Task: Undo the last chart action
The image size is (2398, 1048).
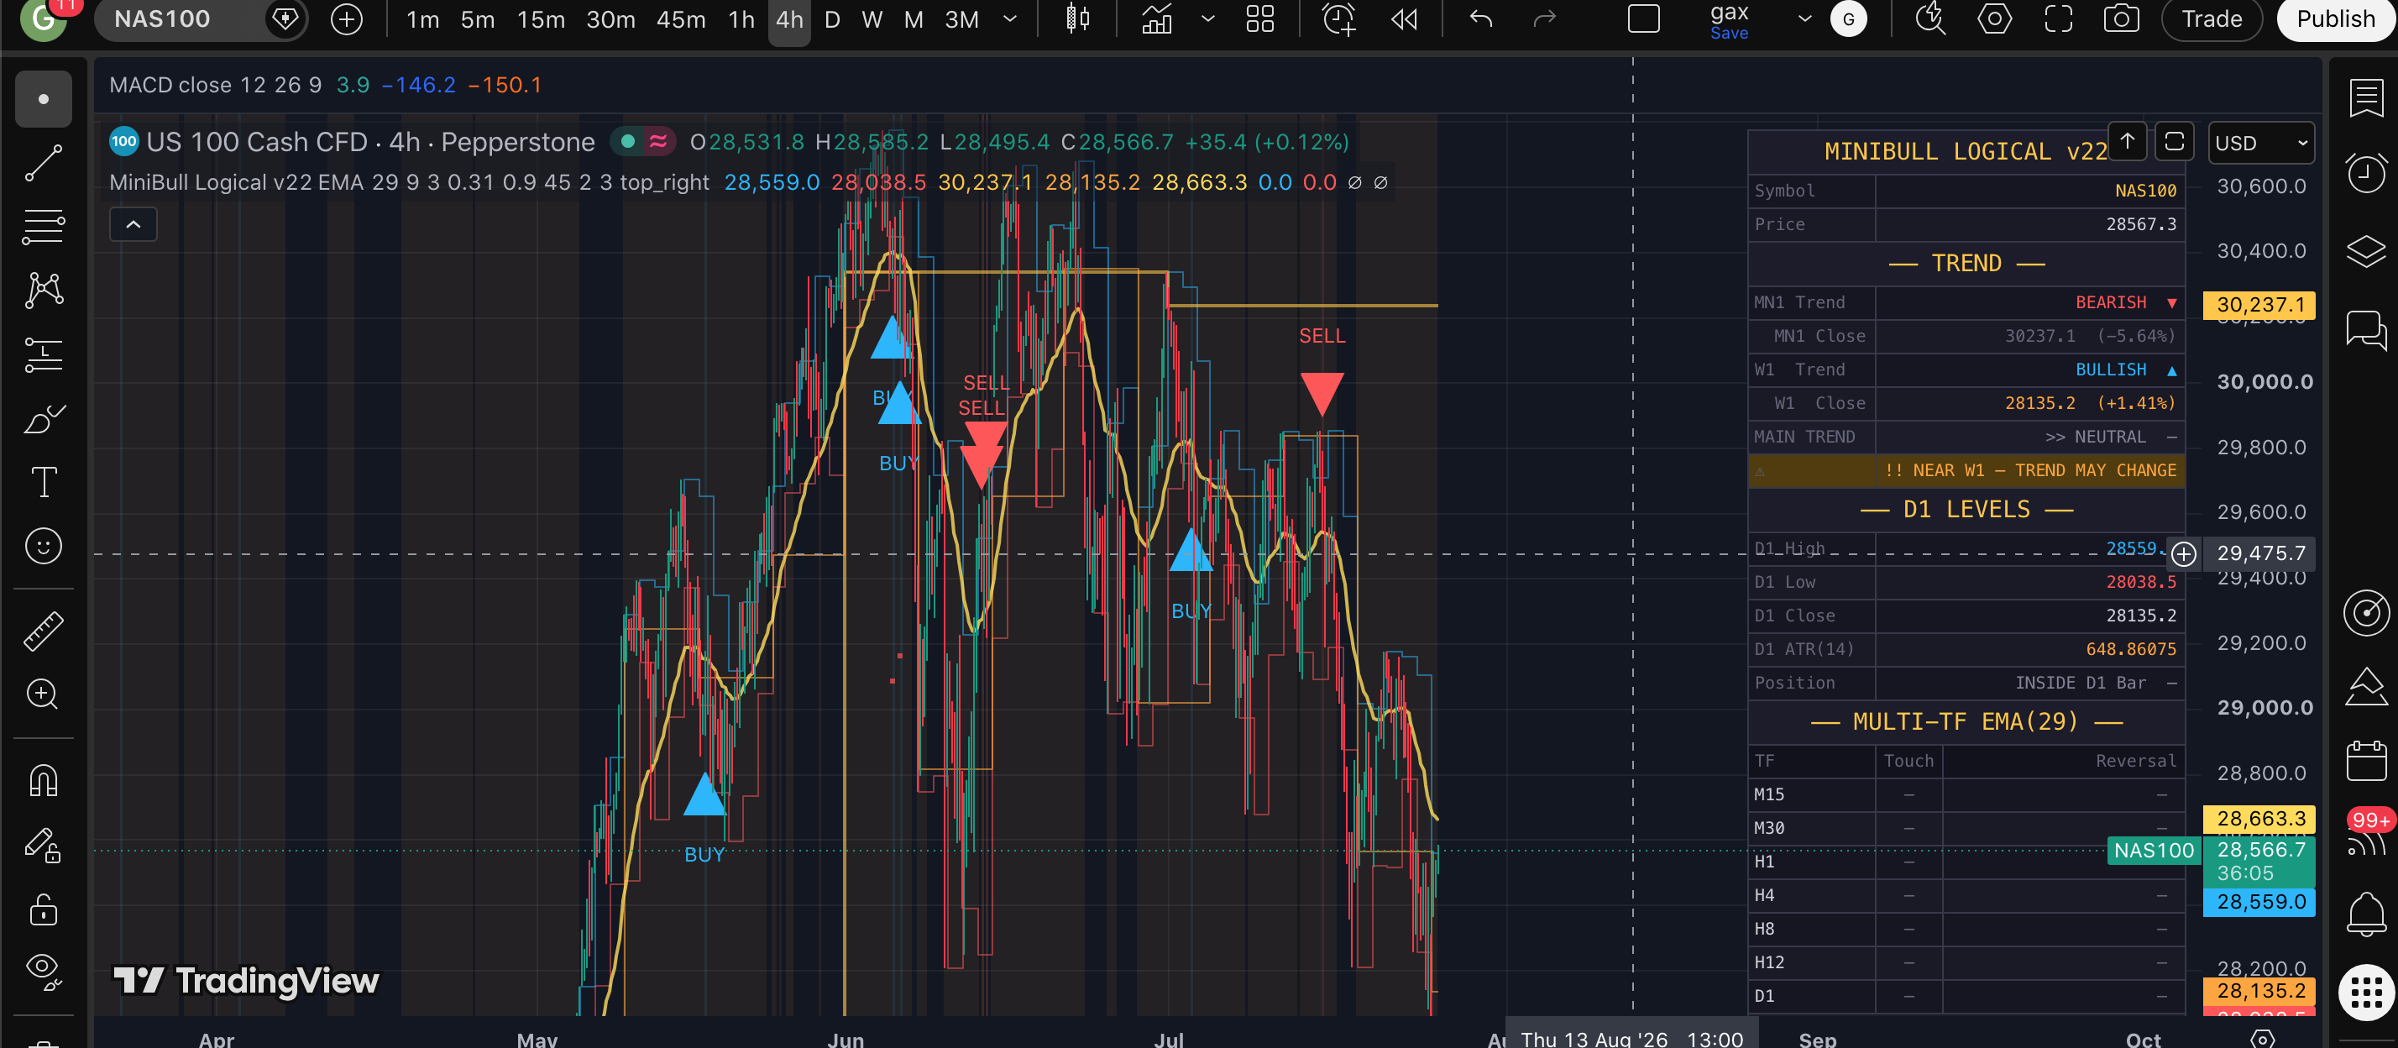Action: coord(1481,18)
